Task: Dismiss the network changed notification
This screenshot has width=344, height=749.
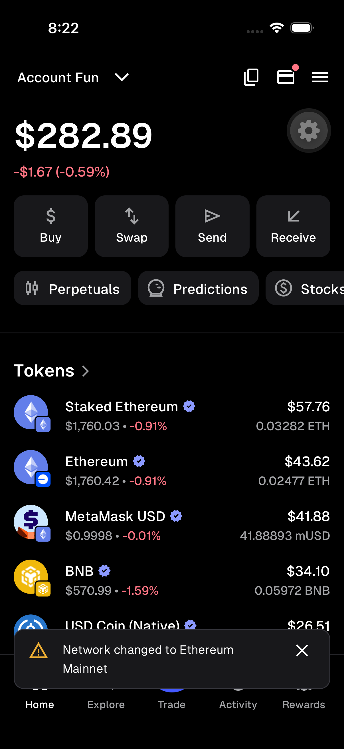Action: click(302, 650)
